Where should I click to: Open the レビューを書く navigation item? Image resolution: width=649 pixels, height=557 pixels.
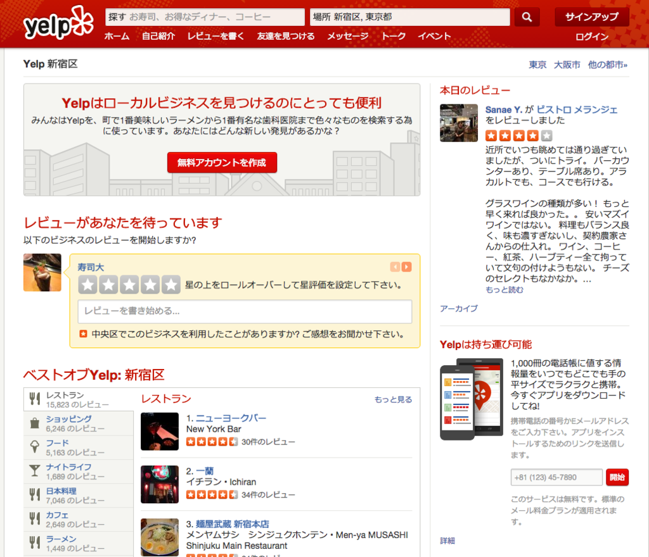click(x=215, y=36)
